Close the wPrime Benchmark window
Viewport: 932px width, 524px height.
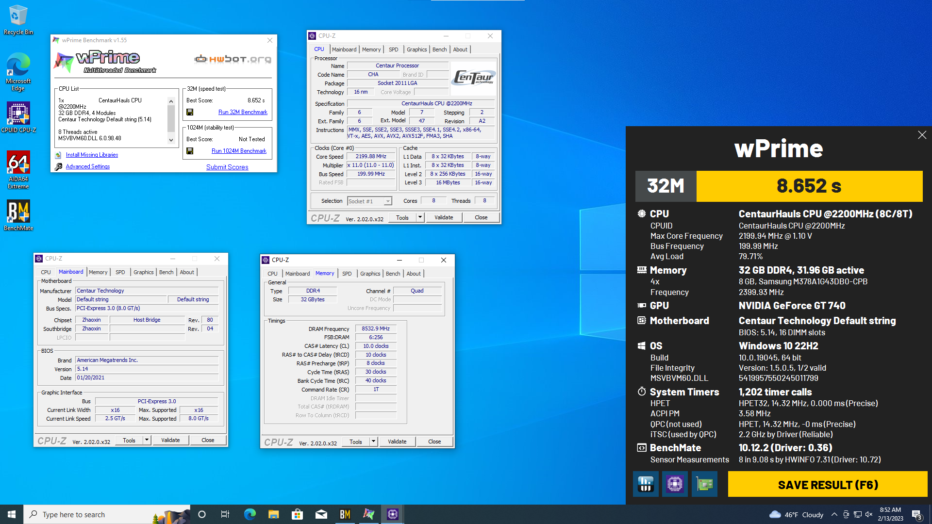point(270,40)
